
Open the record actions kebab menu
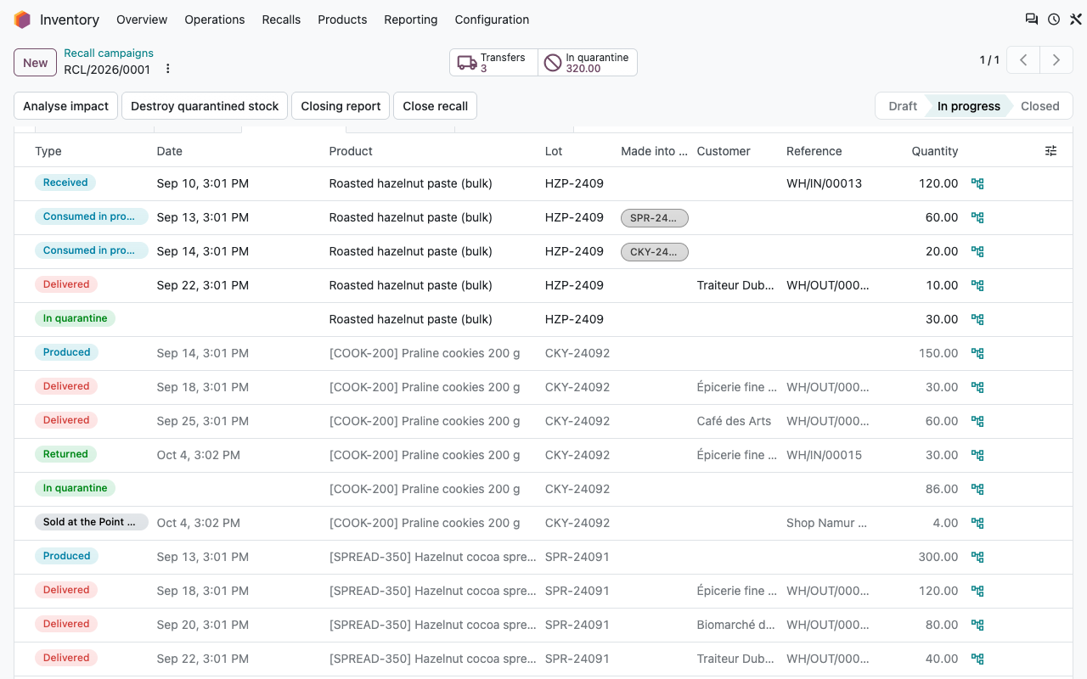click(168, 69)
